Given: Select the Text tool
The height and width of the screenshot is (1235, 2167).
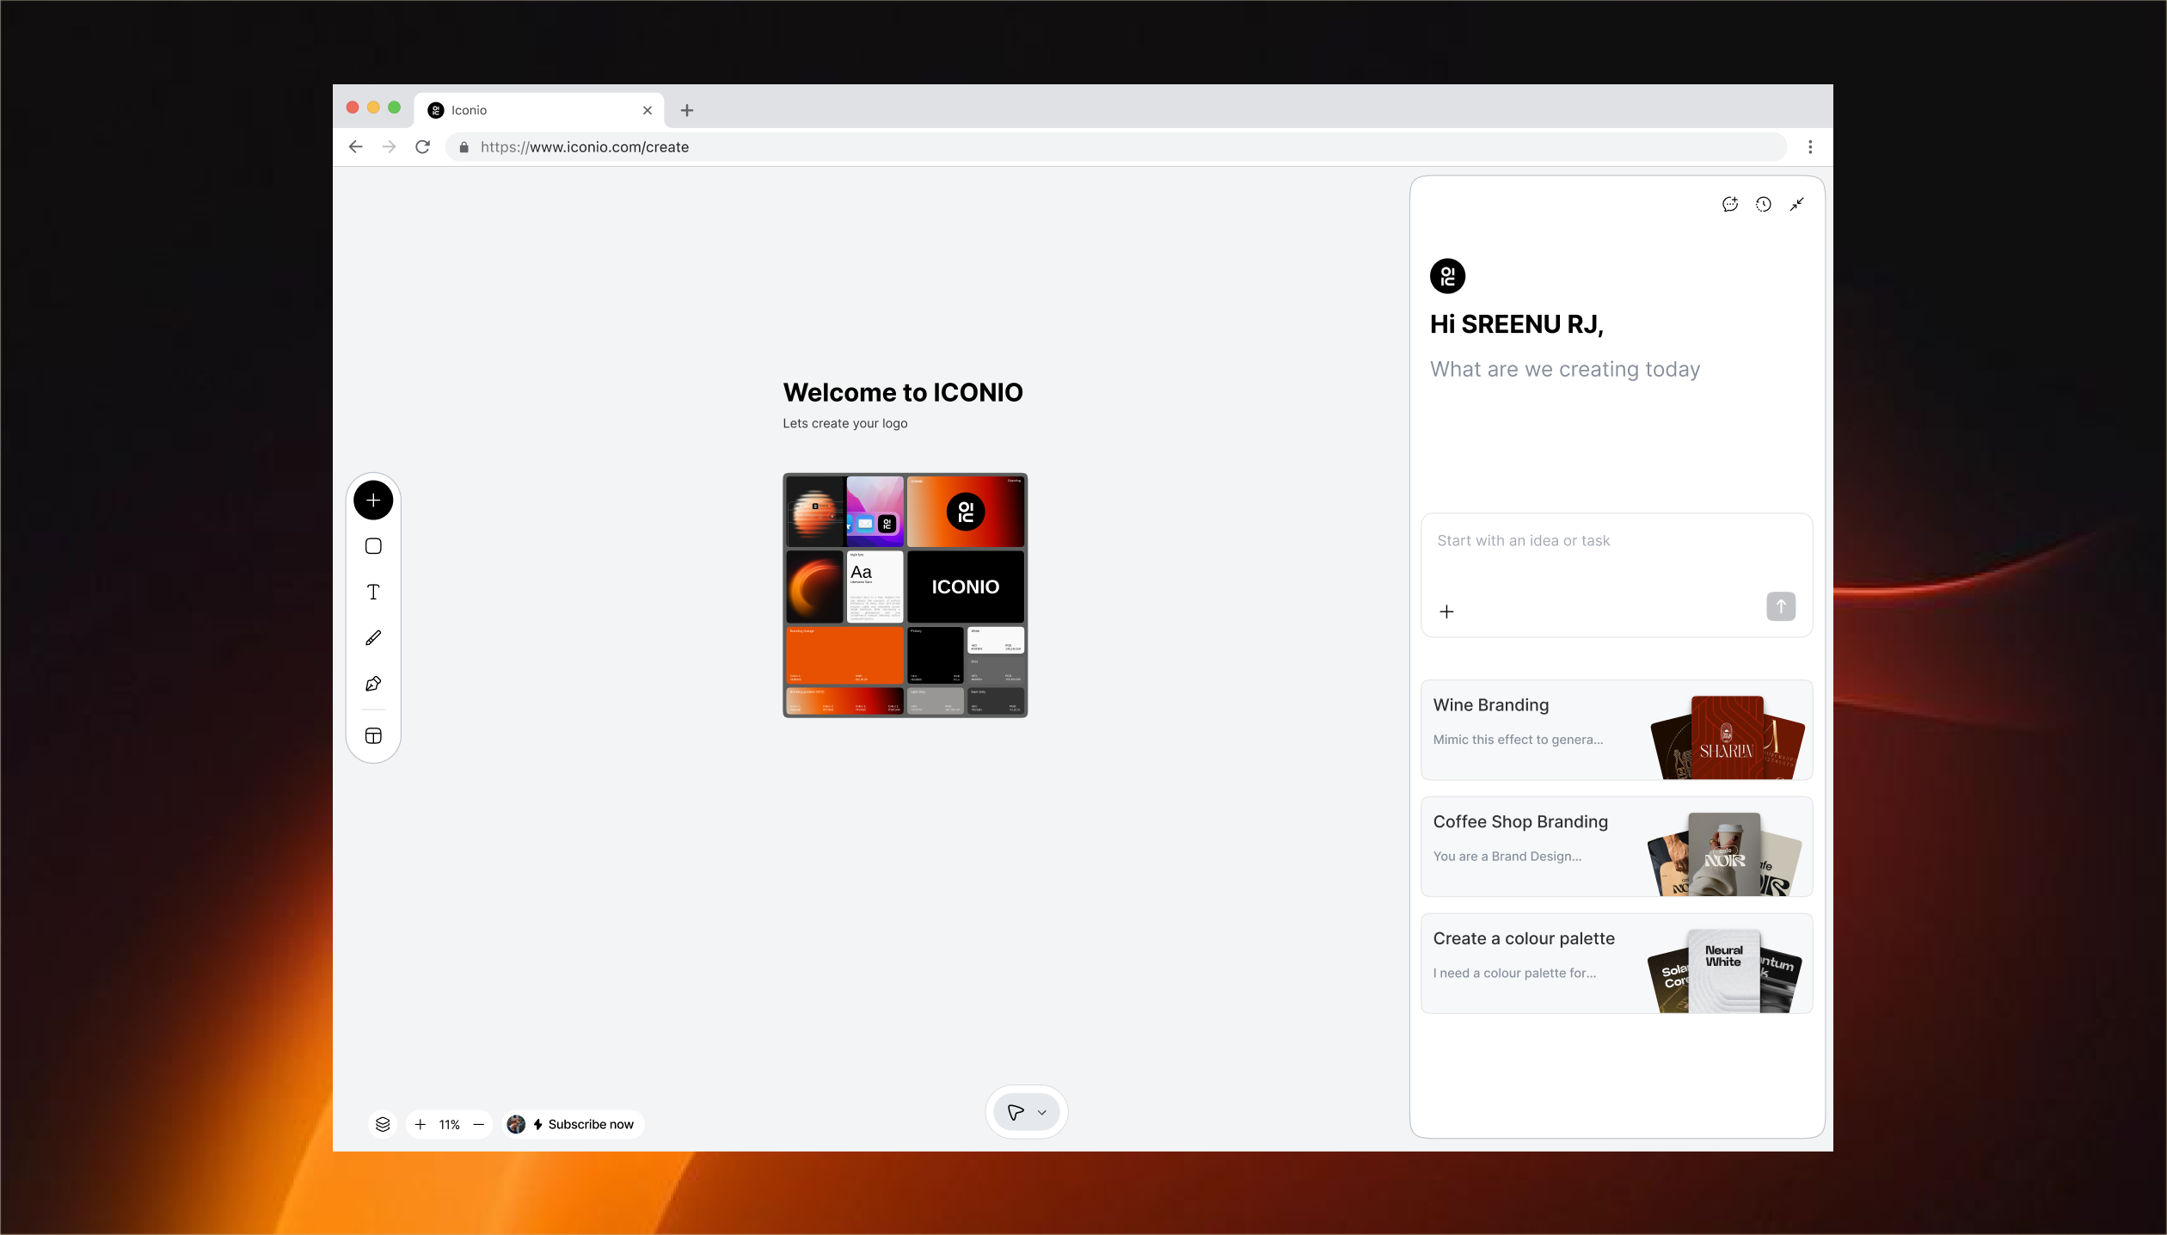Looking at the screenshot, I should pyautogui.click(x=373, y=592).
